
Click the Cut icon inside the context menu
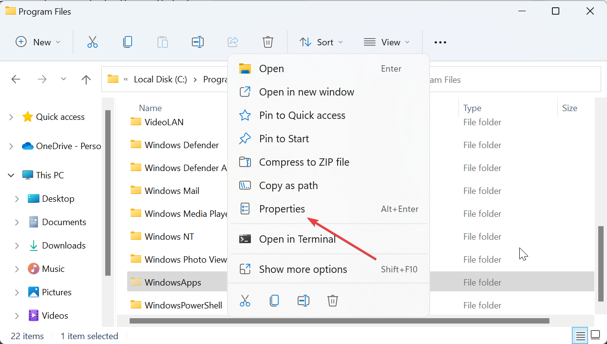[x=245, y=300]
